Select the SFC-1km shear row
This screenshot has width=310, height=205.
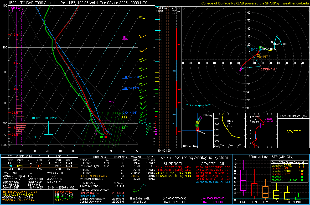[117, 160]
